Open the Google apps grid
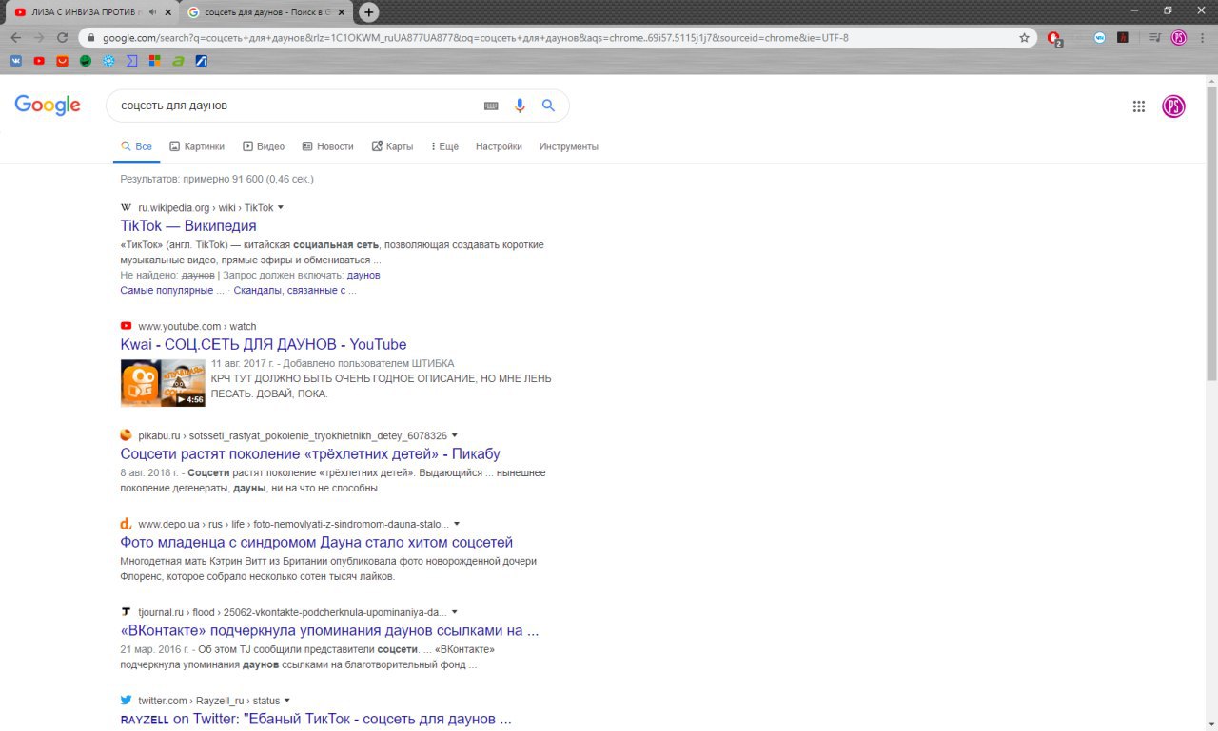Screen dimensions: 1218x731 click(1139, 106)
